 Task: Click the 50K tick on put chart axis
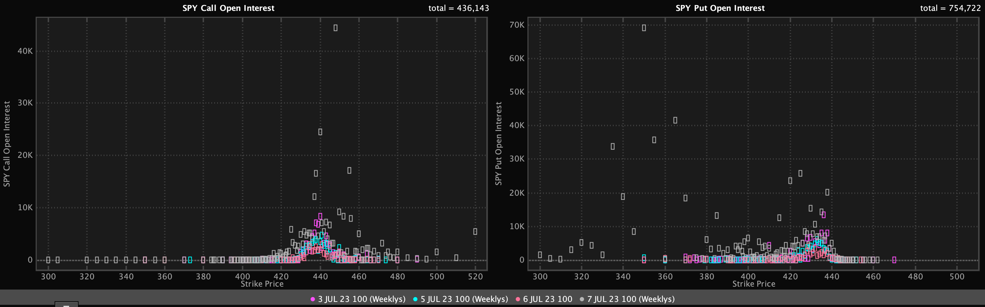click(x=517, y=92)
